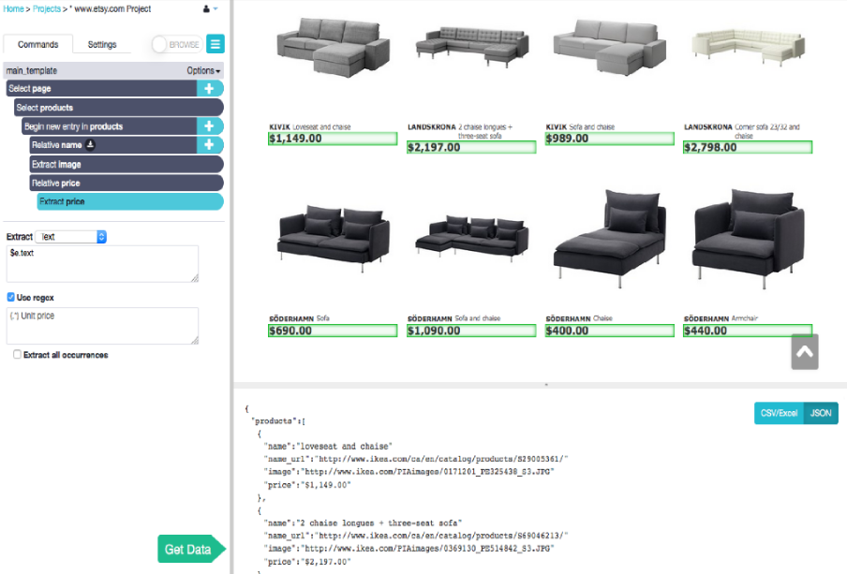Enable Extract all occurrences checkbox
The width and height of the screenshot is (847, 574).
(x=18, y=355)
